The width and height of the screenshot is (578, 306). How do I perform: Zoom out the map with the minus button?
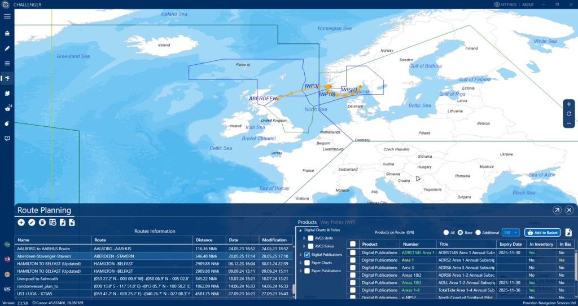[x=569, y=123]
